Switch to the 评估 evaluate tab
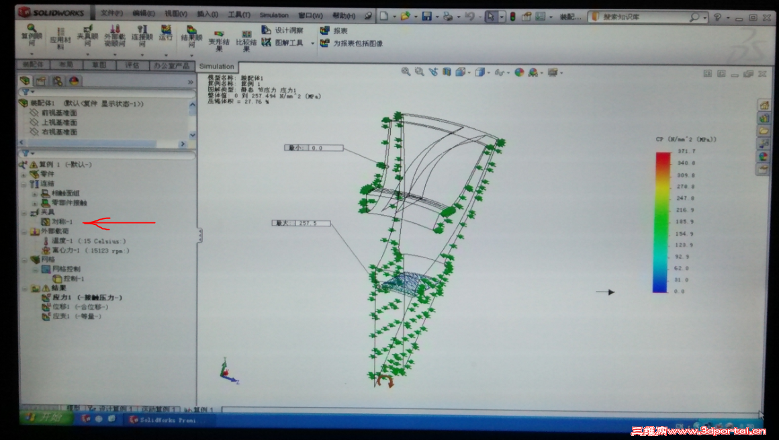Image resolution: width=779 pixels, height=440 pixels. (132, 65)
